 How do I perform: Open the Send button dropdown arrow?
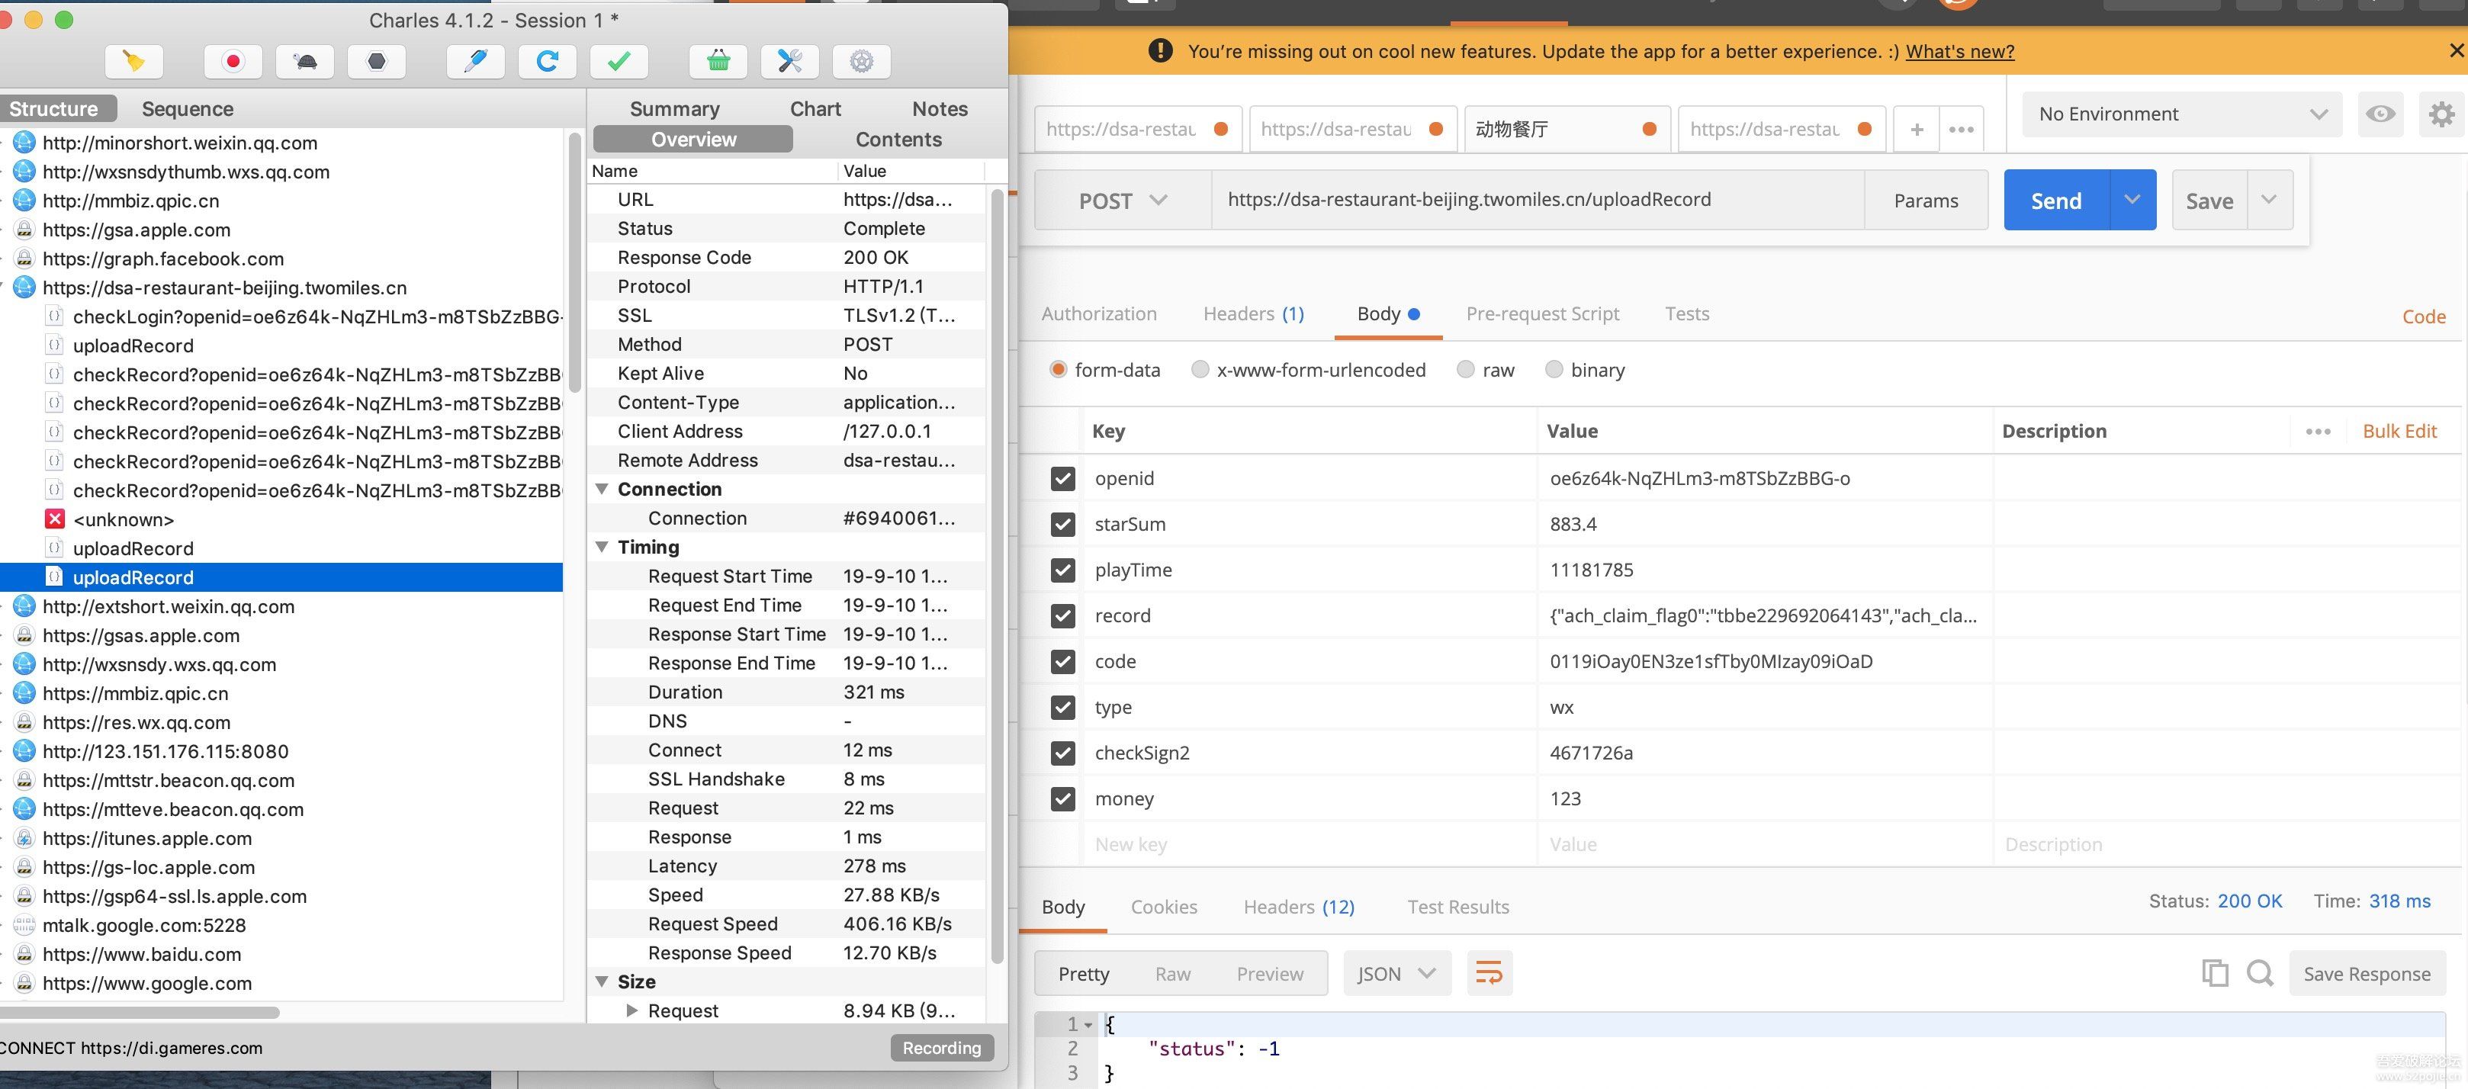pos(2132,200)
